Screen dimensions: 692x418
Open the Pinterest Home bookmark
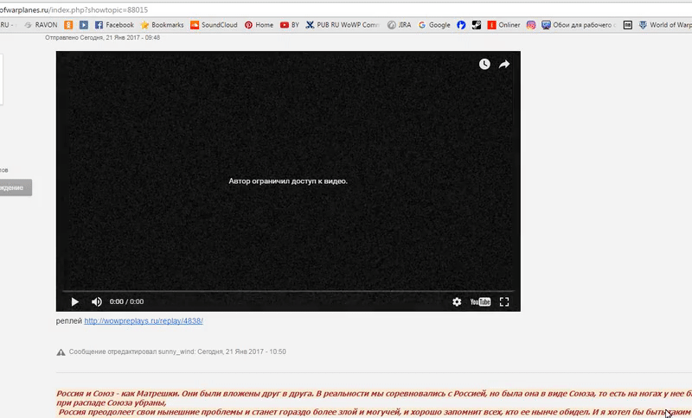pyautogui.click(x=259, y=25)
